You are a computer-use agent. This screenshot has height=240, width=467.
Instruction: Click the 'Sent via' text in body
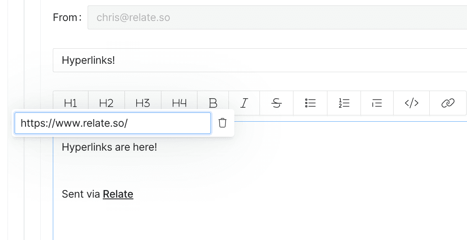pyautogui.click(x=81, y=194)
